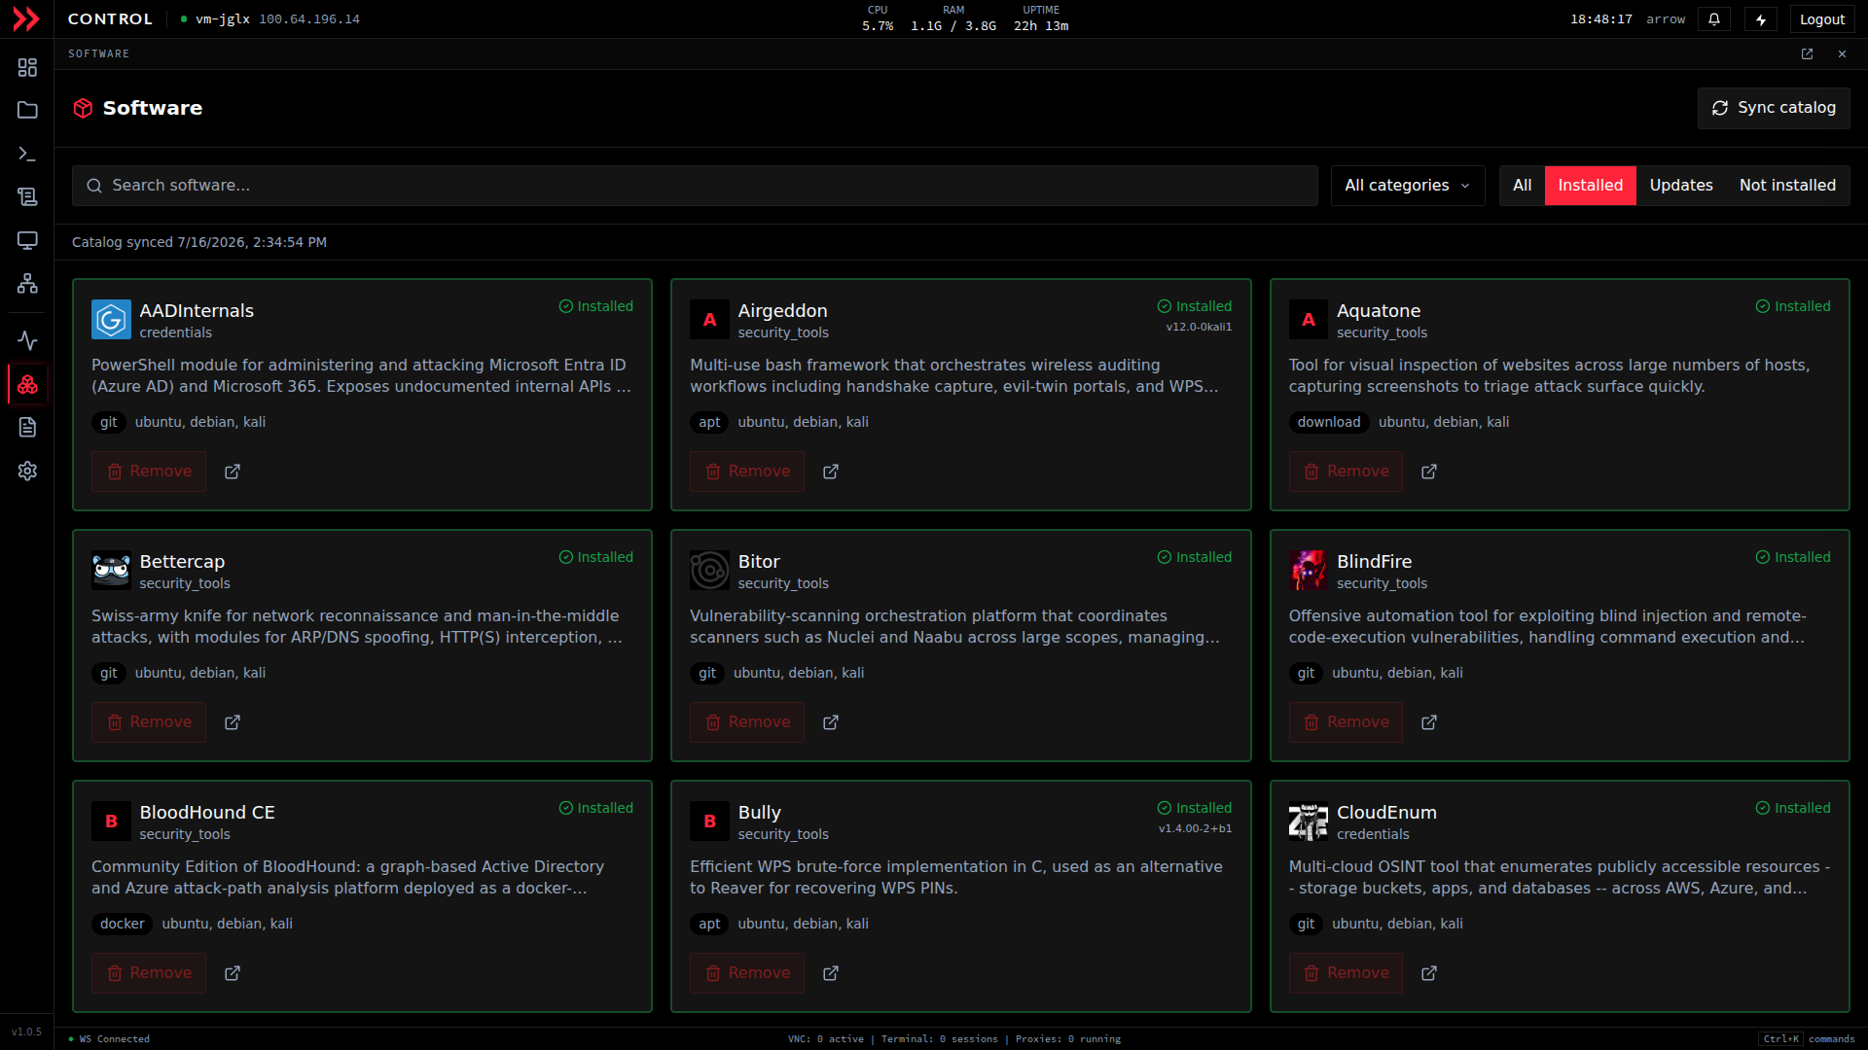The height and width of the screenshot is (1050, 1868).
Task: Click the Logout button
Action: 1822,19
